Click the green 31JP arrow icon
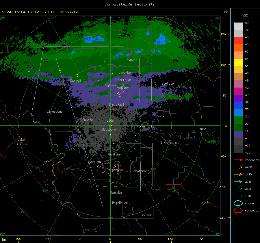Viewport: 260px width, 243px height. [238, 189]
